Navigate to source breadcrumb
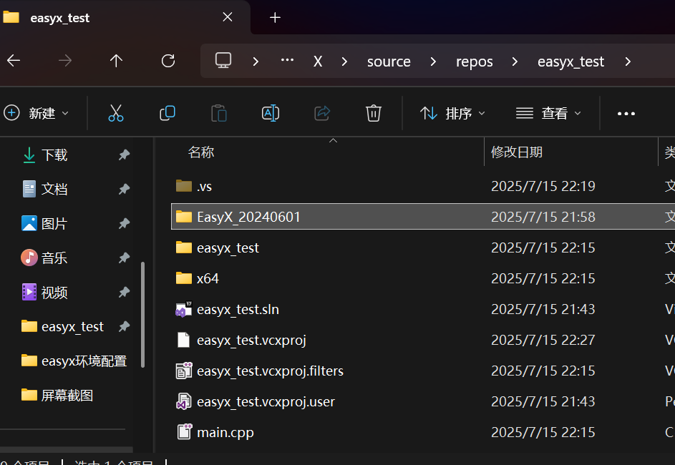 click(x=389, y=62)
